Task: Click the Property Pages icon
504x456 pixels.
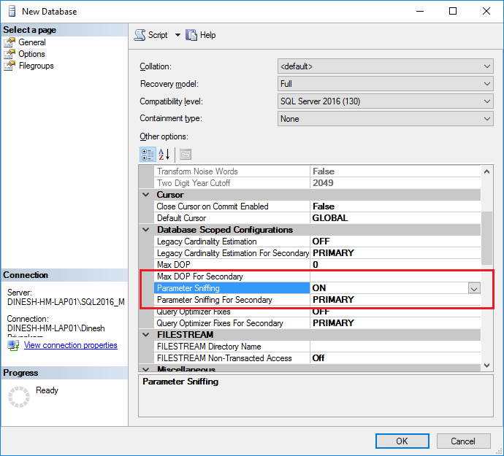Action: pyautogui.click(x=186, y=155)
